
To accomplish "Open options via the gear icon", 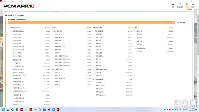I will [193, 4].
